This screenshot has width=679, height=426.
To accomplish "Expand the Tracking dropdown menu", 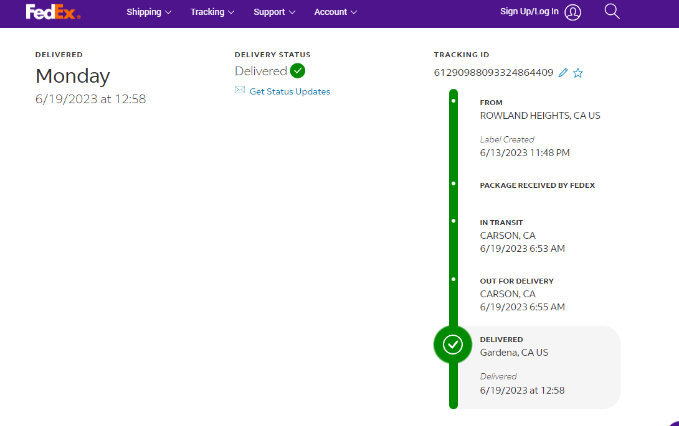I will point(212,12).
